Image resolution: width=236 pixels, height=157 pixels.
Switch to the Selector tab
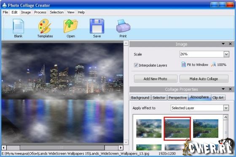coord(159,98)
